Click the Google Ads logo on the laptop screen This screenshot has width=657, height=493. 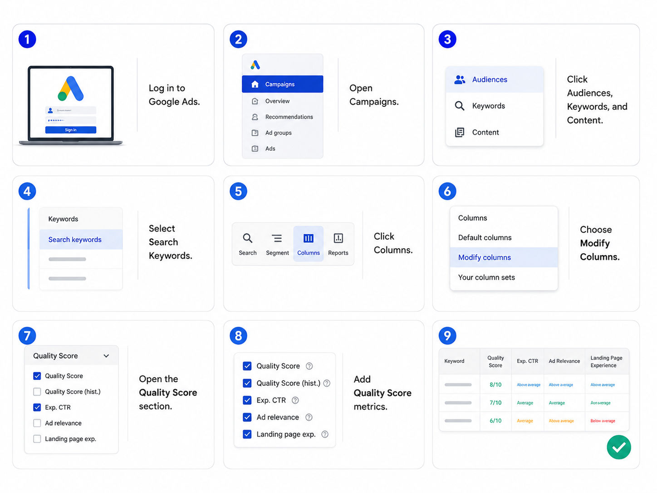coord(71,89)
